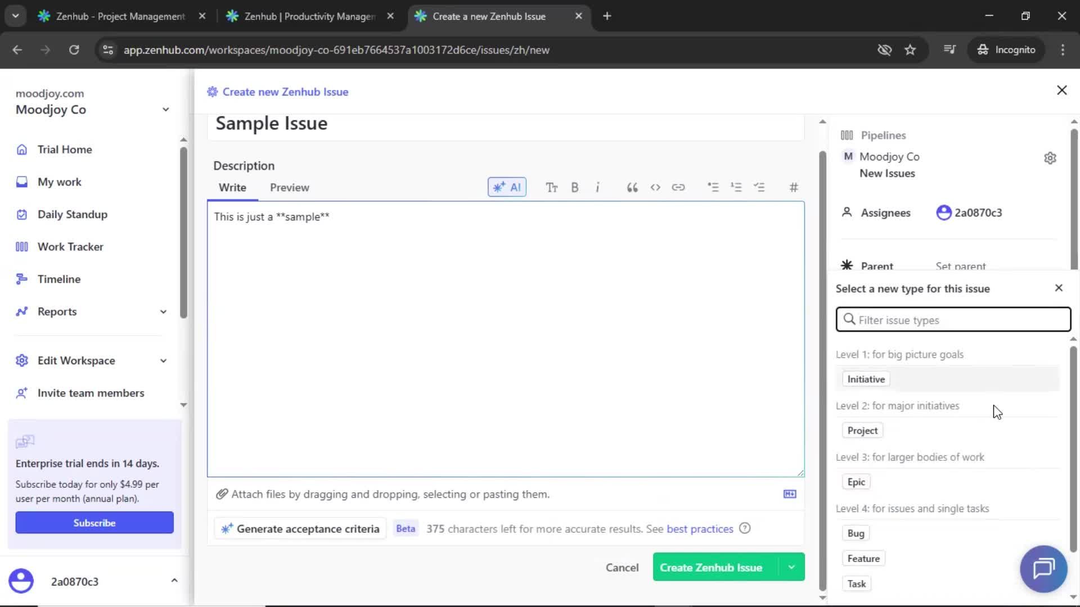Click the Filter issue types search field

point(953,319)
